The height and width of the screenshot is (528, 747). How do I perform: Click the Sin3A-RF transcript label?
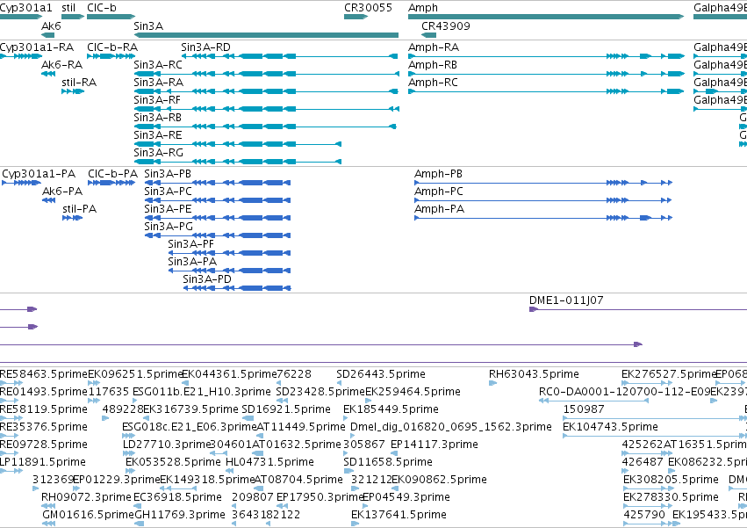coord(157,100)
